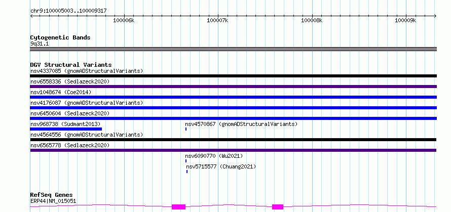451x212 pixels.
Task: Click label nsv4176087 (gnomADStructuralVariants)
Action: click(87, 103)
